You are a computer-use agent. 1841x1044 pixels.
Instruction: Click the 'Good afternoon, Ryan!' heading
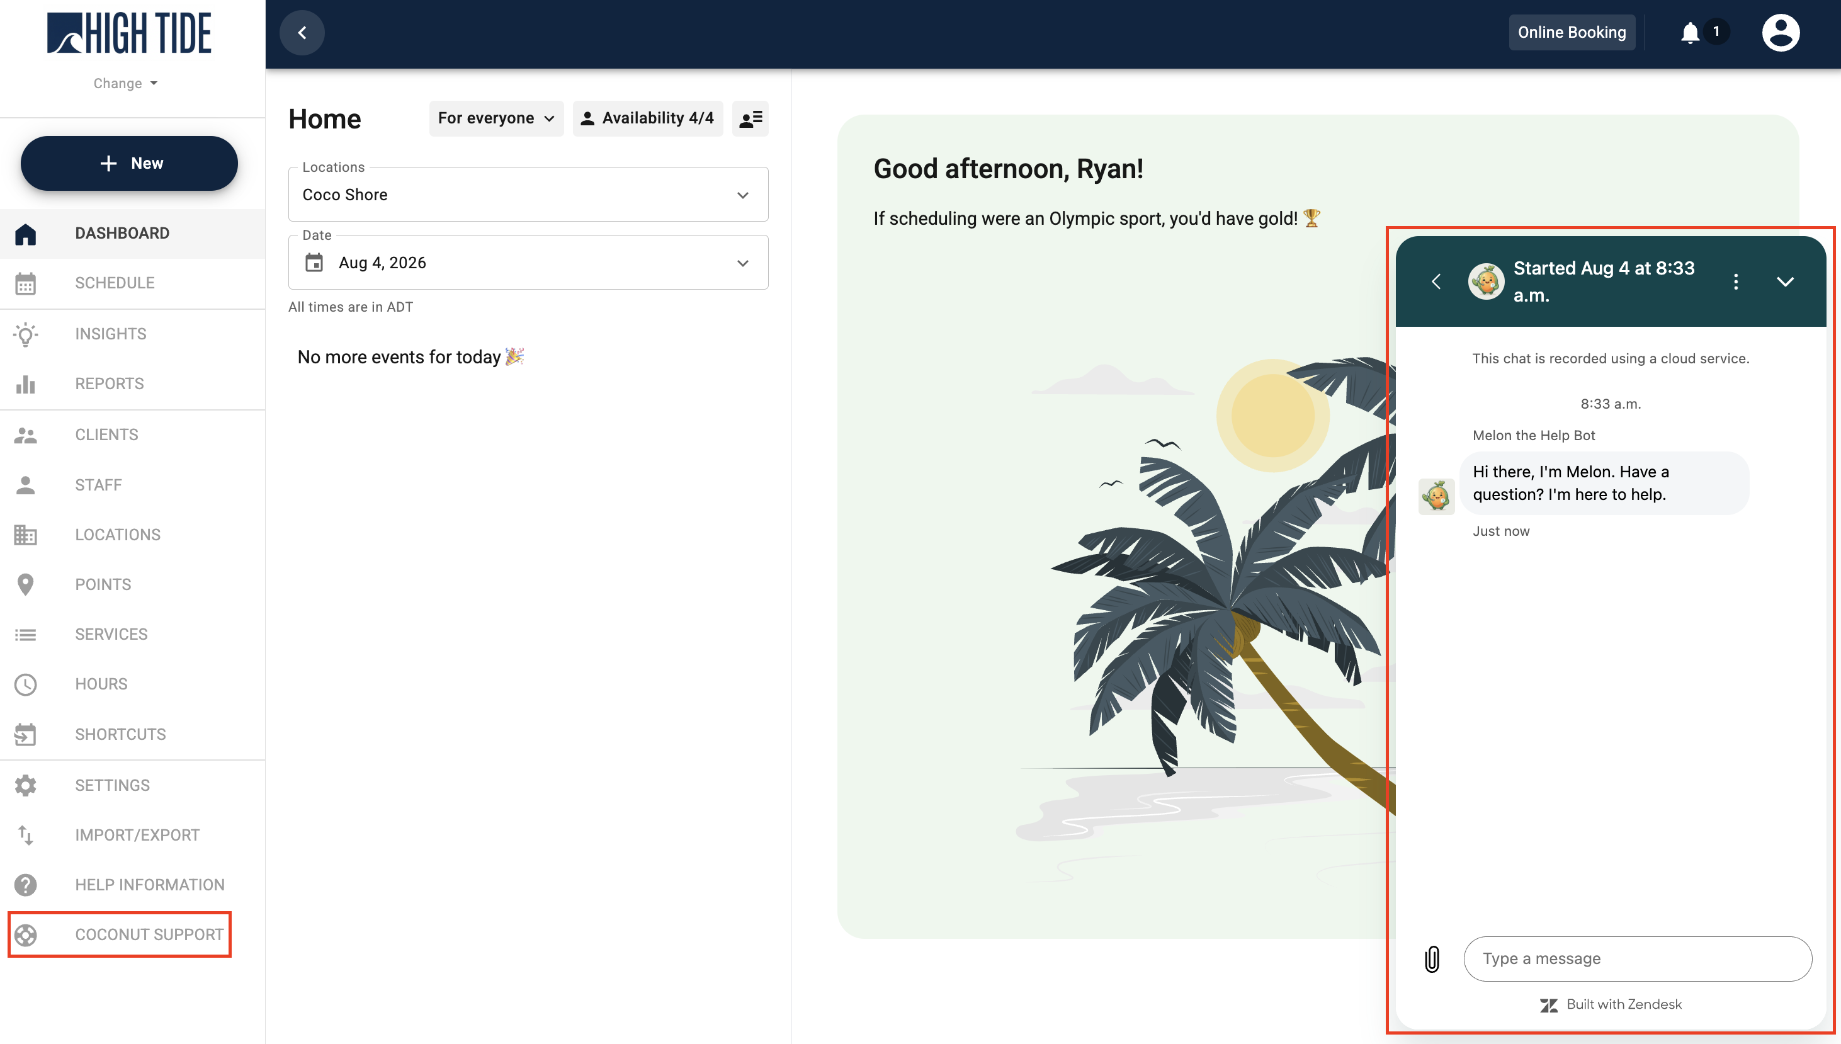click(x=1008, y=169)
